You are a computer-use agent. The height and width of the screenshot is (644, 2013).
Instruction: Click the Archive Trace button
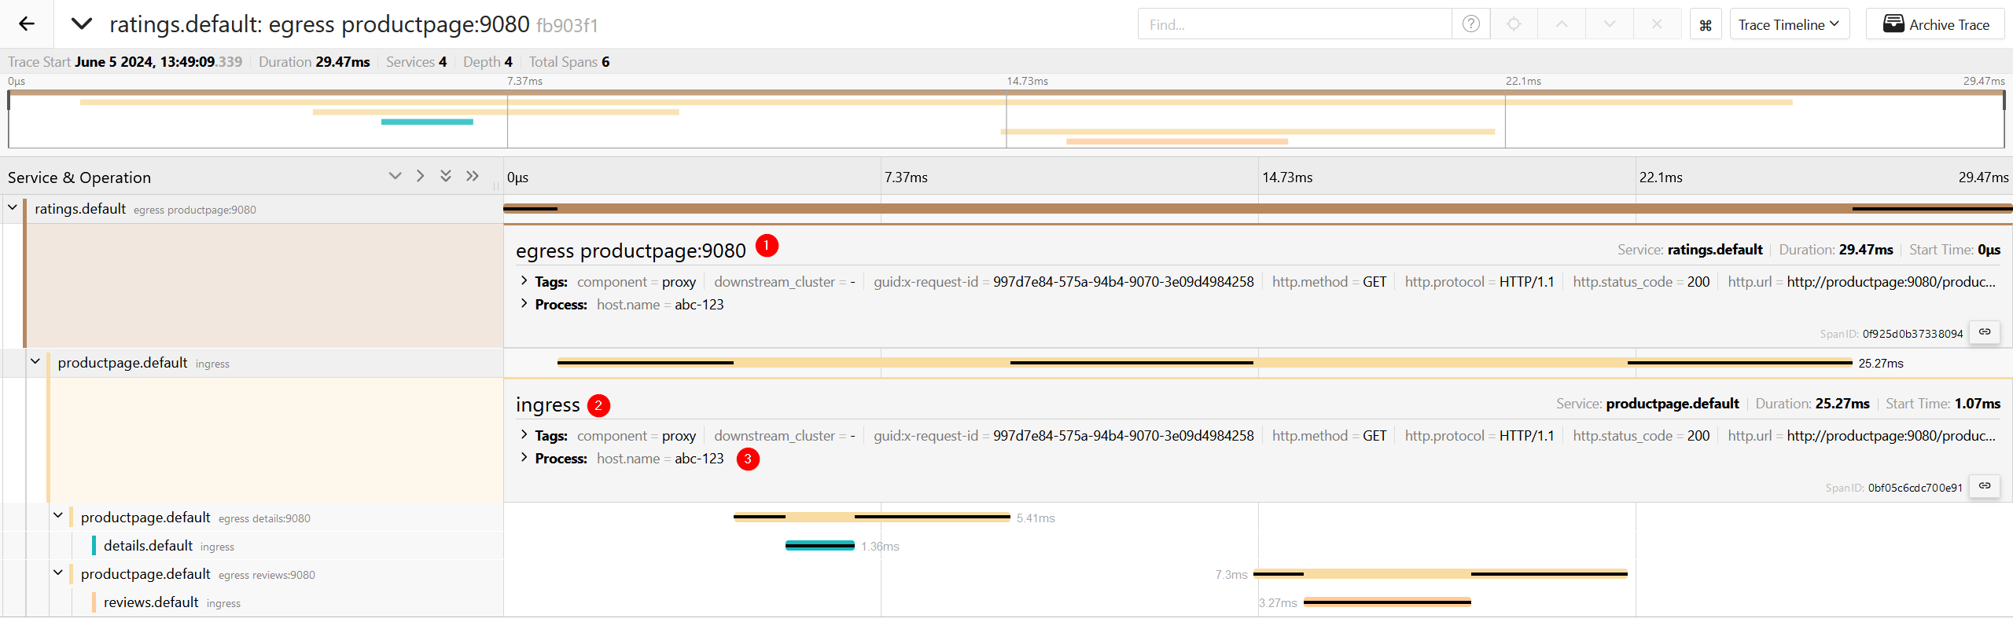click(x=1935, y=24)
